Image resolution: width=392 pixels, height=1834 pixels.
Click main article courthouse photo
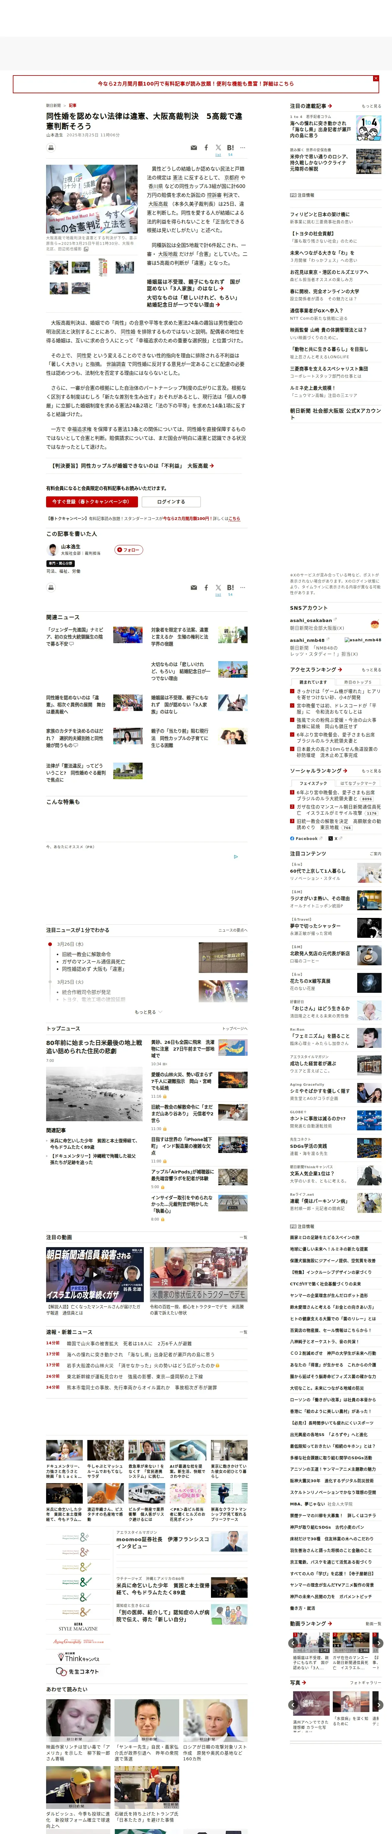[x=92, y=199]
